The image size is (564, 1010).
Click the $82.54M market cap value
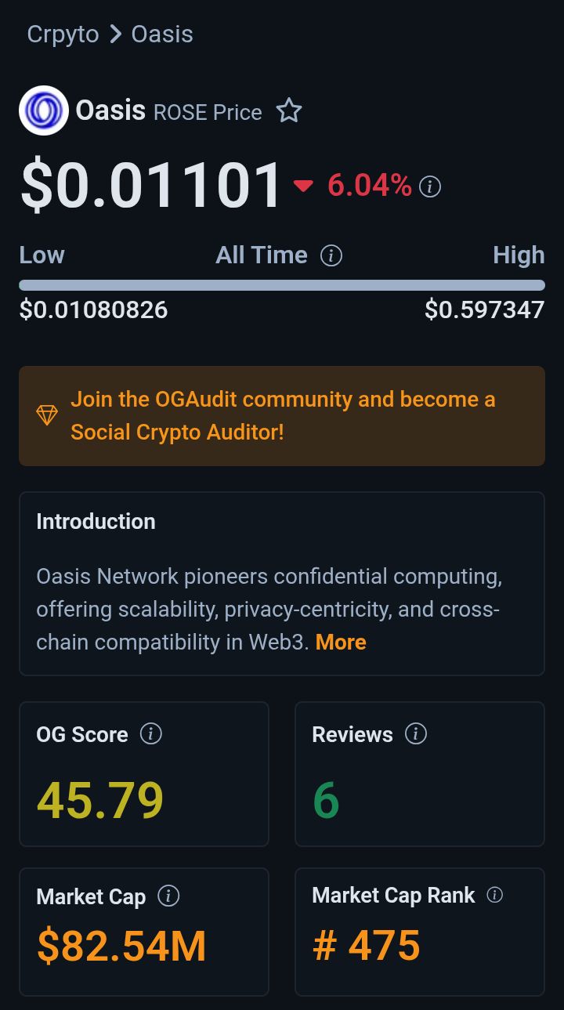pyautogui.click(x=121, y=947)
